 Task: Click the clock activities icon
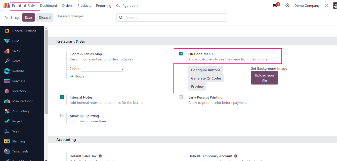pos(287,6)
